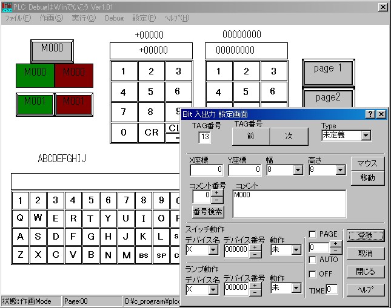Click the X座標 input field

[x=206, y=170]
